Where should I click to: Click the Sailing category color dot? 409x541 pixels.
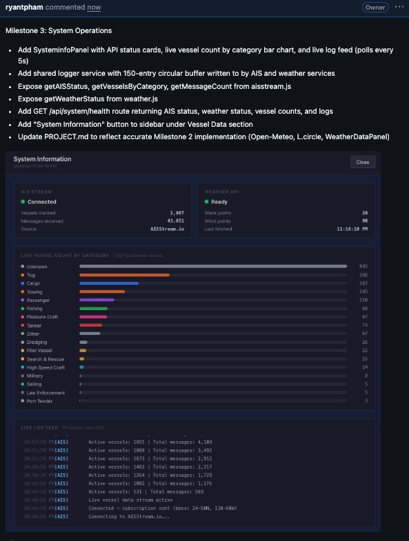[x=23, y=384]
